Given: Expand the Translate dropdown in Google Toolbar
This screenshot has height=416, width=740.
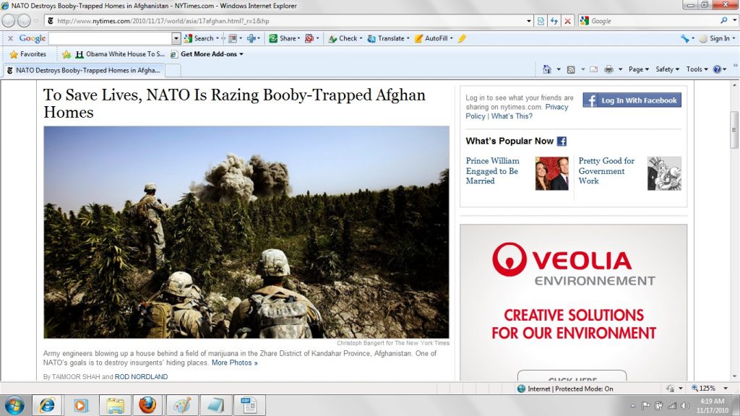Looking at the screenshot, I should (x=409, y=38).
